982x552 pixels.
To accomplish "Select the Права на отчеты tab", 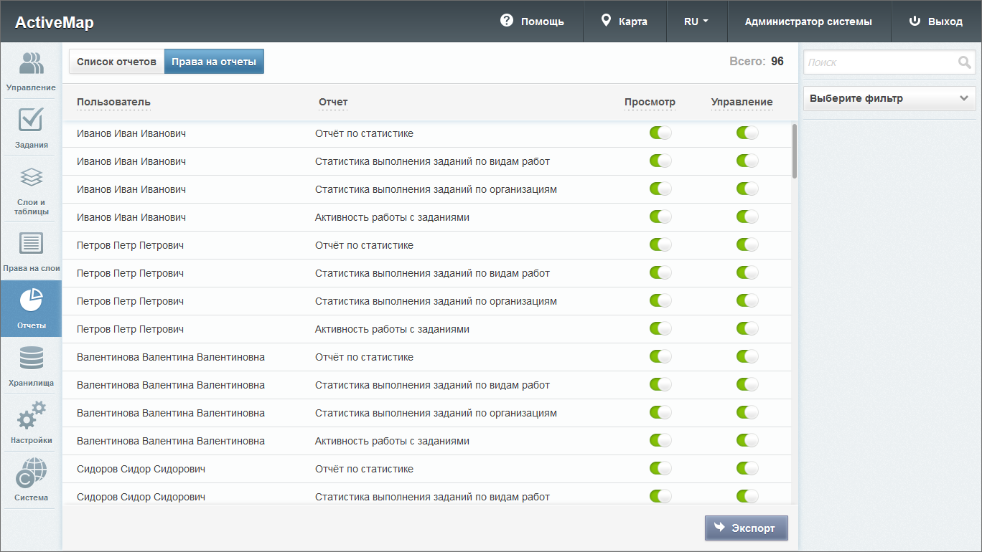I will tap(214, 62).
